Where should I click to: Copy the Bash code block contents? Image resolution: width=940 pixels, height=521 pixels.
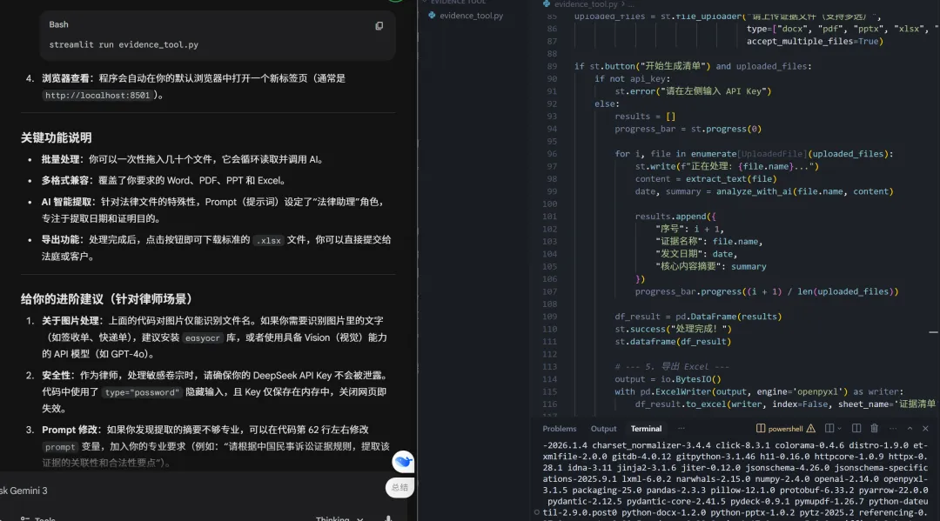pos(379,26)
